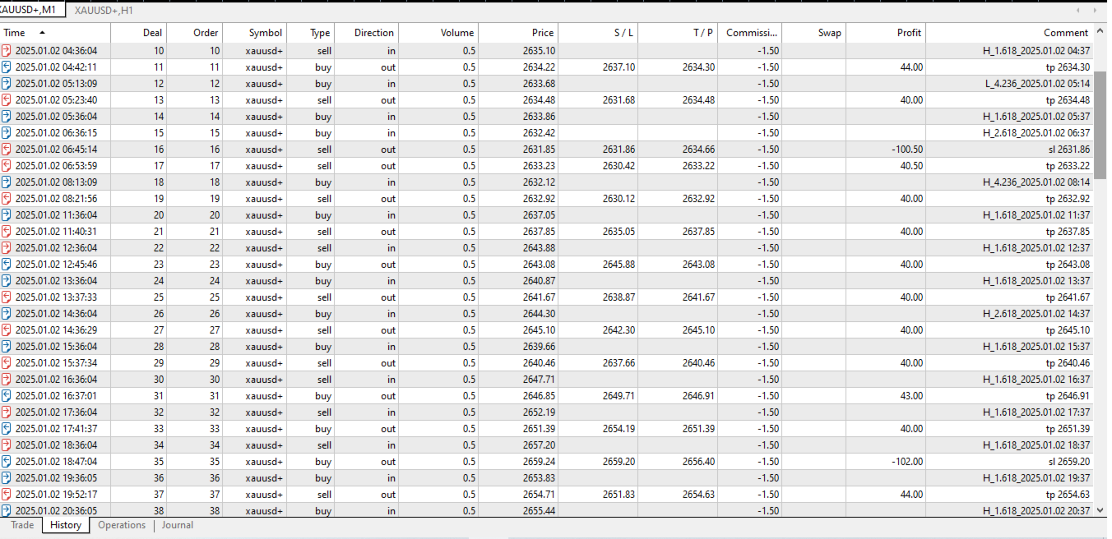The width and height of the screenshot is (1112, 539).
Task: Sort by the Deal column header
Action: [x=139, y=33]
